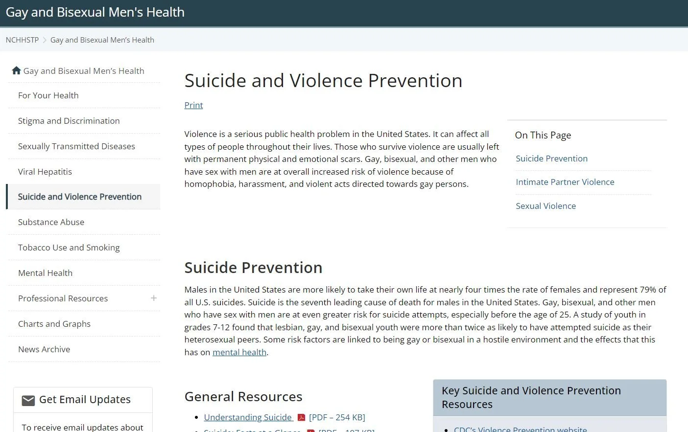This screenshot has width=688, height=432.
Task: Open Gay and Bisexual Men's Health sidebar home
Action: [84, 71]
